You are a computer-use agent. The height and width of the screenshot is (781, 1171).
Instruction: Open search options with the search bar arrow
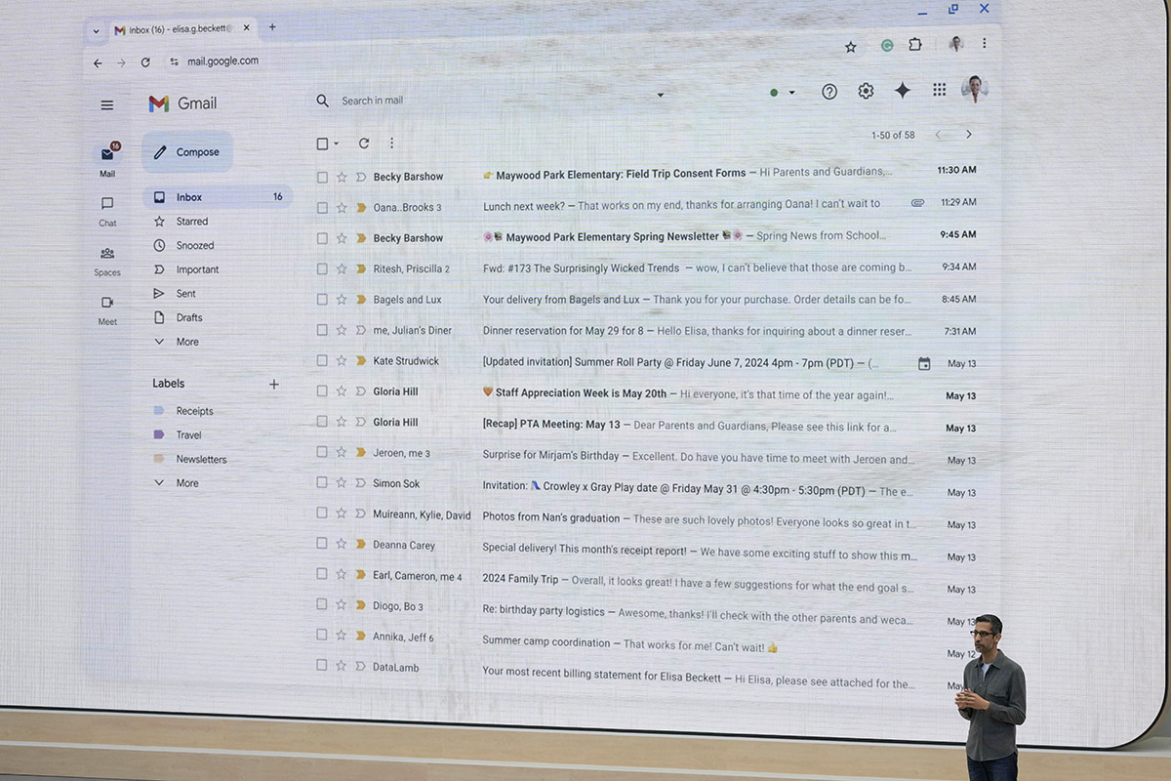coord(661,95)
